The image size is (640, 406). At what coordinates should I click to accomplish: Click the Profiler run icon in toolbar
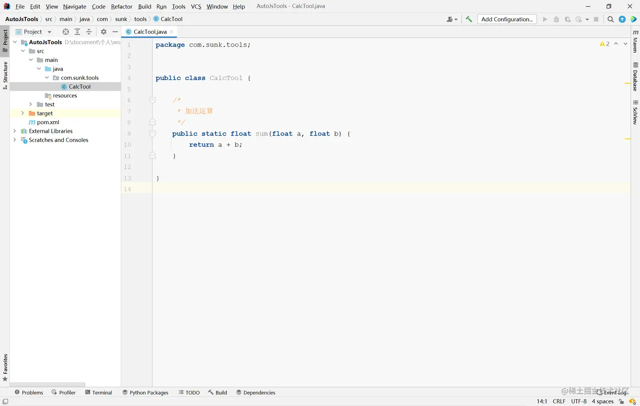[578, 19]
